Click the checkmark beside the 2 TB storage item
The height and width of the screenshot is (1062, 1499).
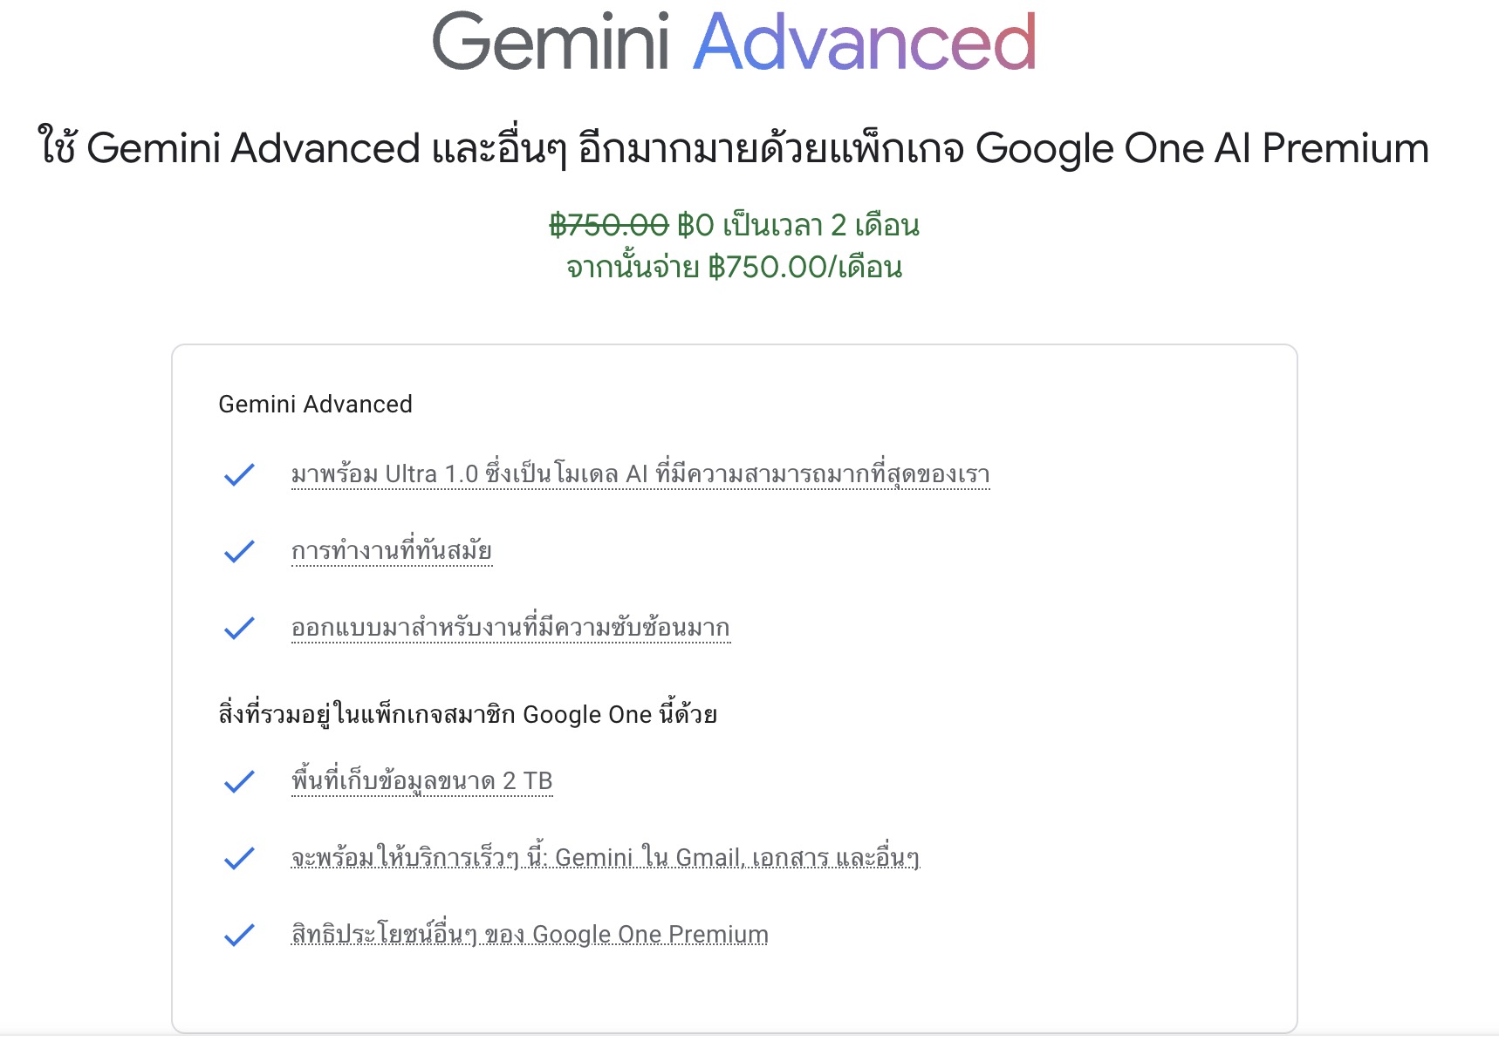click(x=239, y=781)
